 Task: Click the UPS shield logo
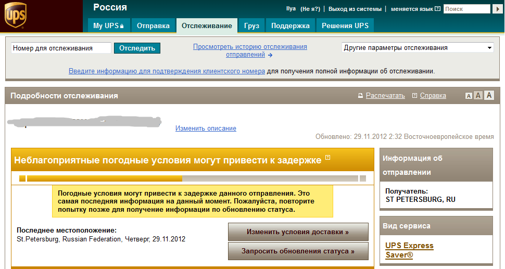15,16
